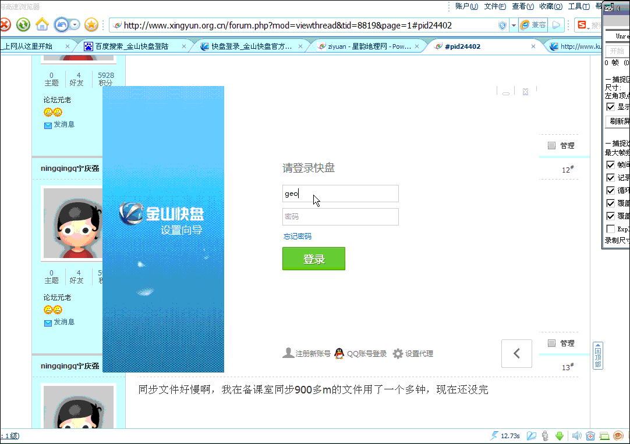Switch to the ziyuan - 星韵地理网 tab
Image resolution: width=630 pixels, height=444 pixels.
(369, 46)
